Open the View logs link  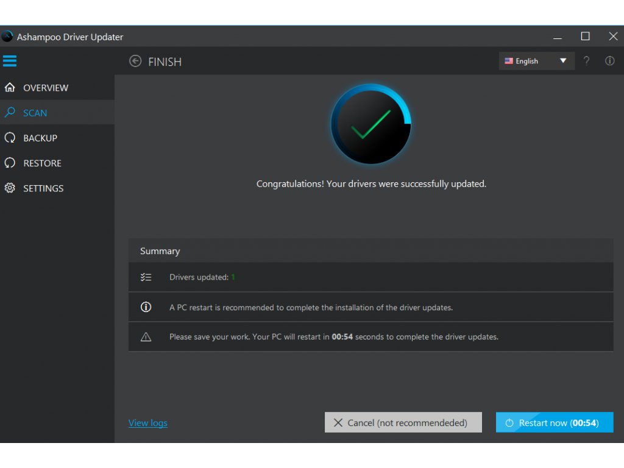(147, 423)
